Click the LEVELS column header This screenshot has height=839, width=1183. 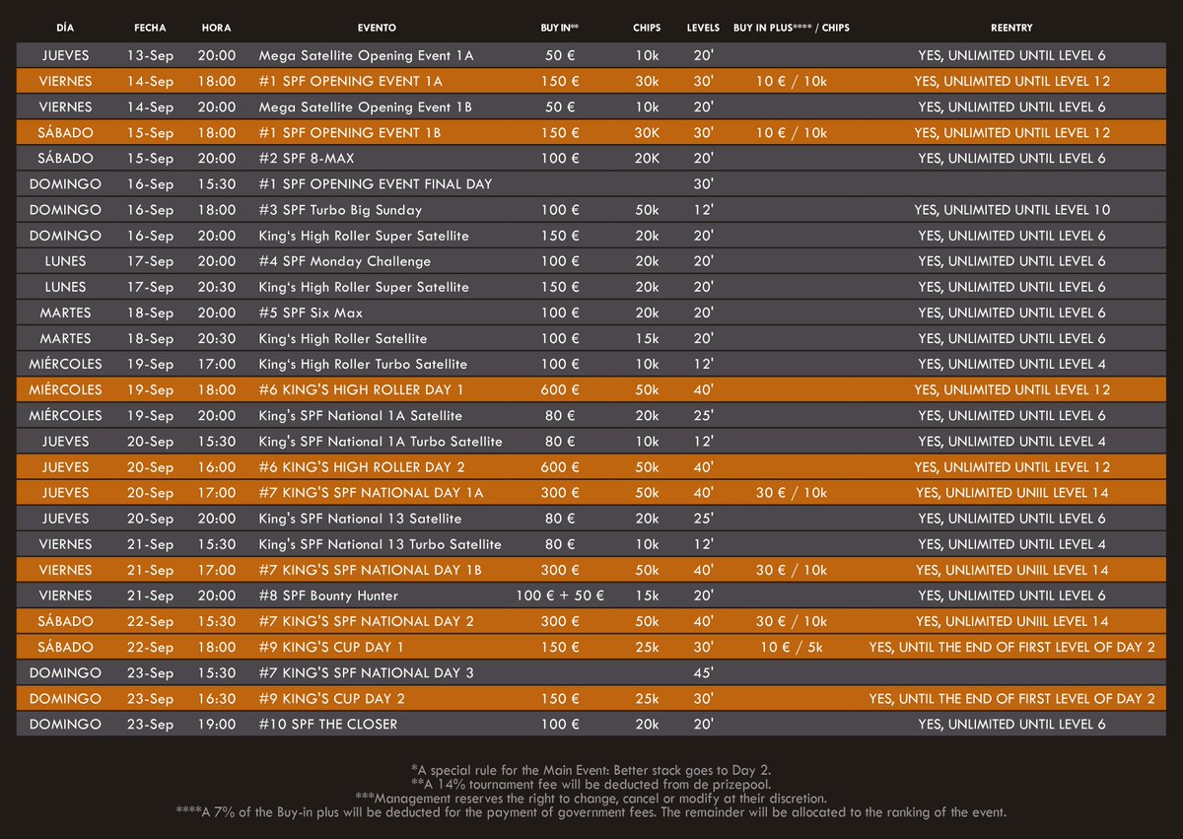(x=703, y=29)
